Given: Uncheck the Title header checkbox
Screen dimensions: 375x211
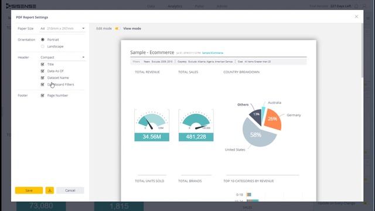Looking at the screenshot, I should pos(43,64).
